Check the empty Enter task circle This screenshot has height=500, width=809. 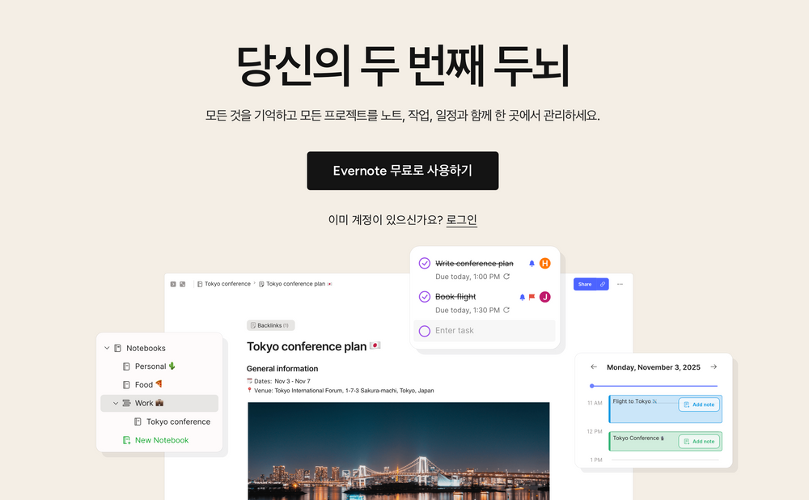coord(425,331)
